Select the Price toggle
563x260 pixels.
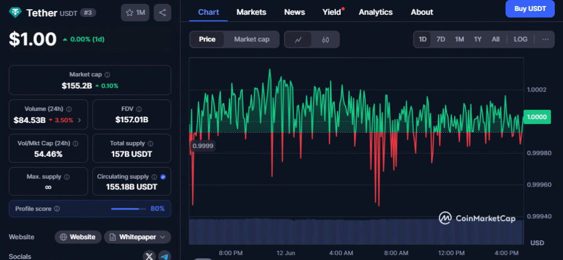click(207, 39)
